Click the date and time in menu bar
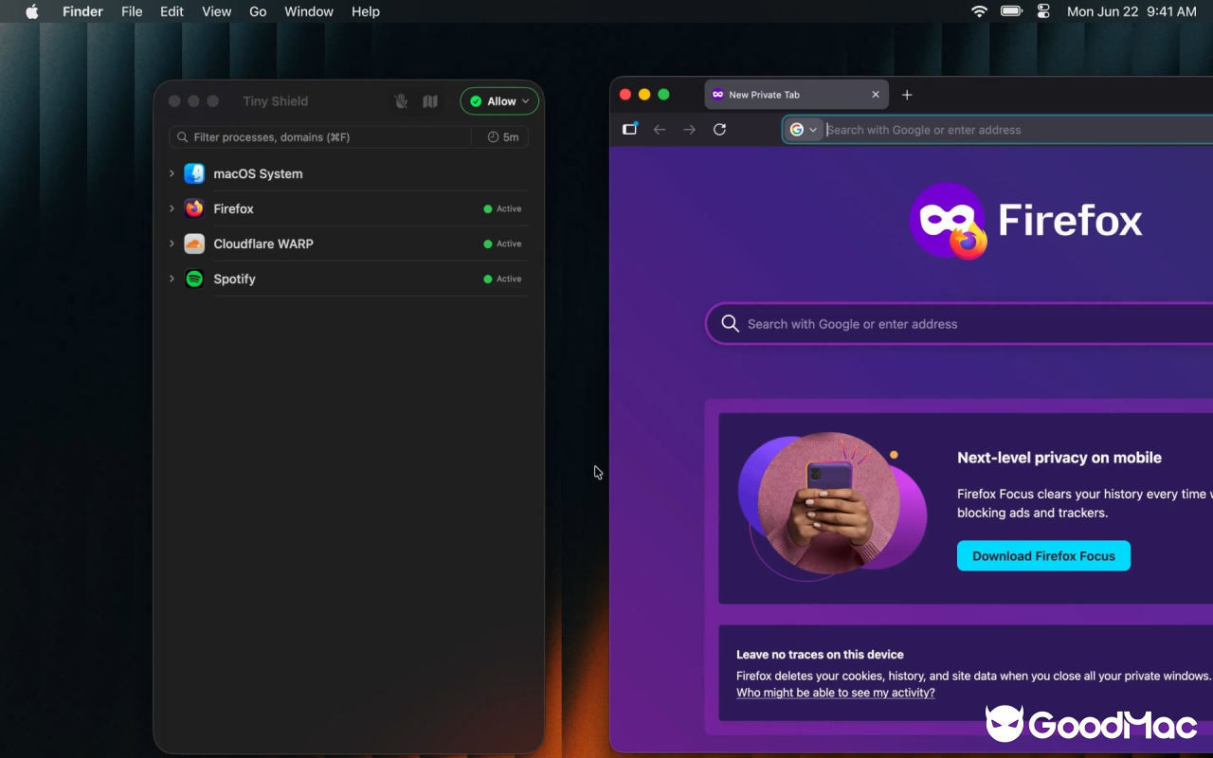This screenshot has width=1213, height=758. [1132, 11]
